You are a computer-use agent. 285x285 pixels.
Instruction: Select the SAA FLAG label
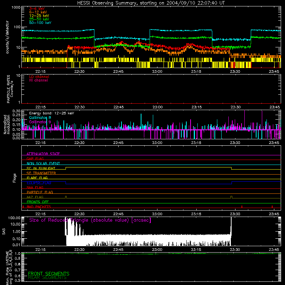click(x=35, y=187)
